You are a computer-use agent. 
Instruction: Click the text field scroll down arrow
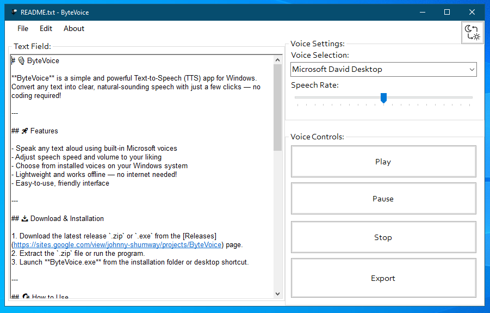277,293
